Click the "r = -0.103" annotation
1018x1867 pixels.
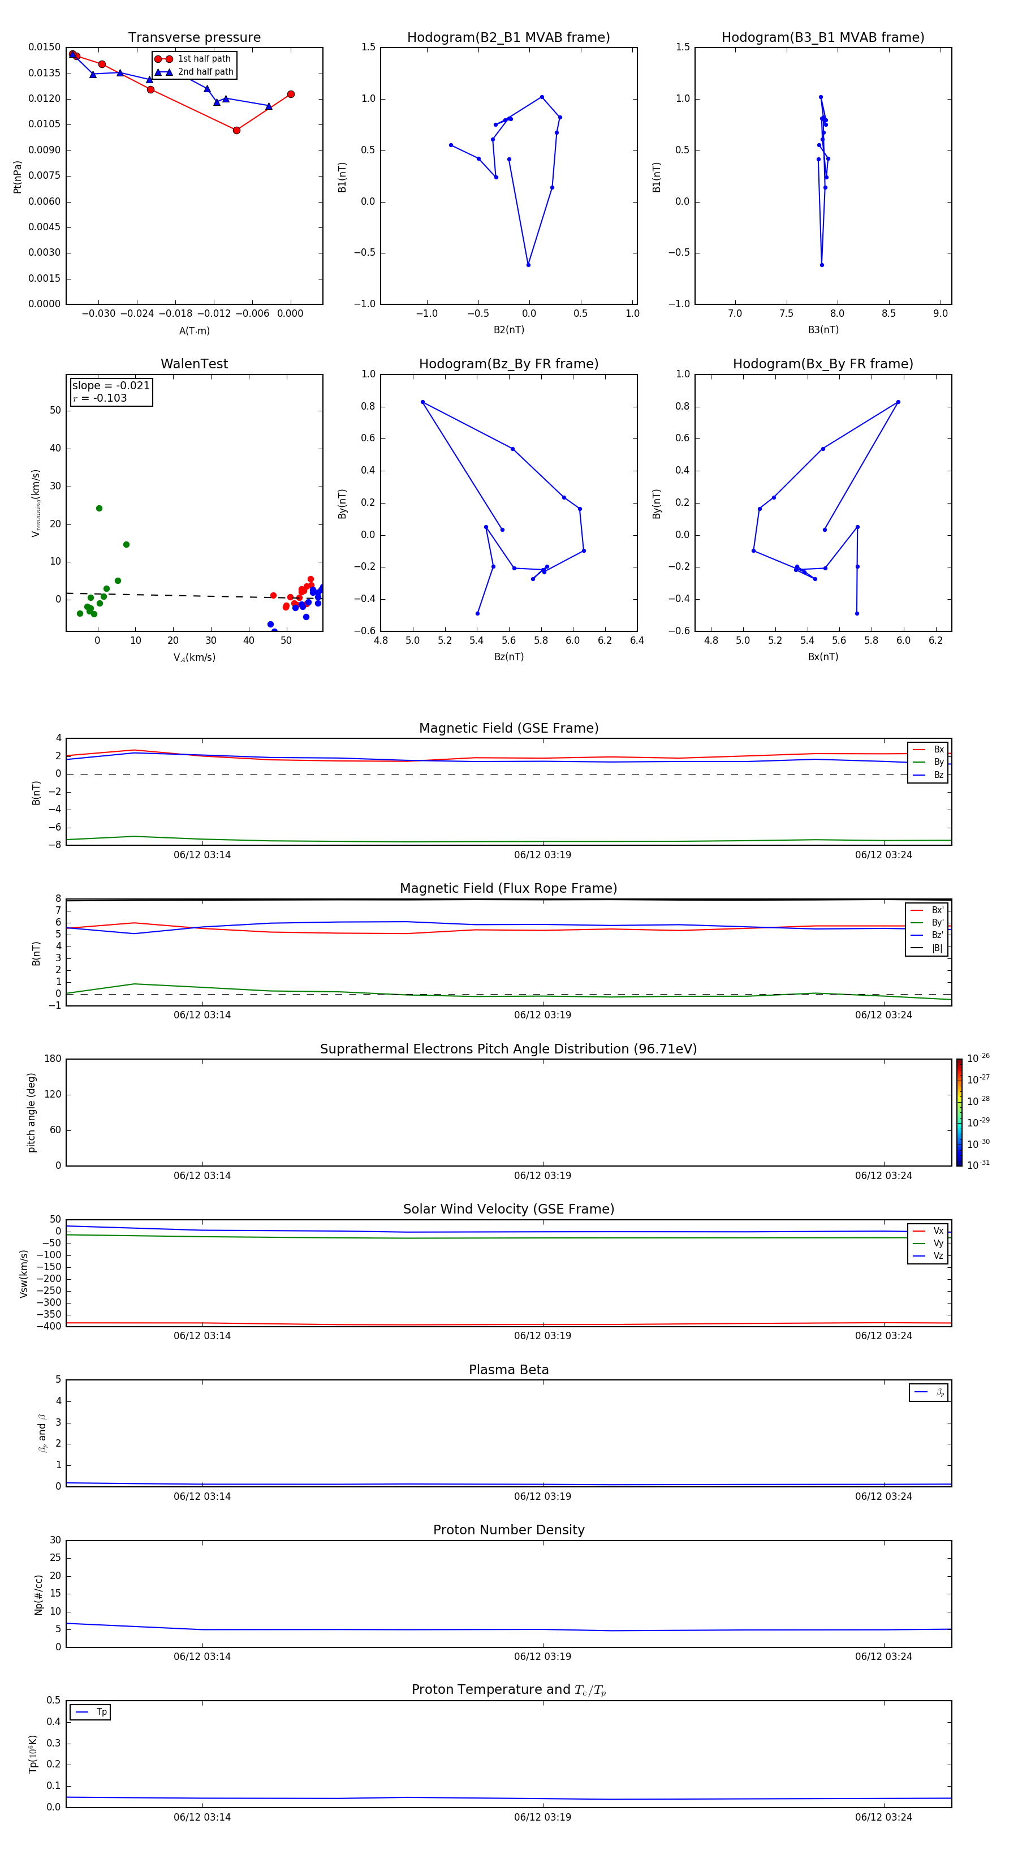(100, 398)
